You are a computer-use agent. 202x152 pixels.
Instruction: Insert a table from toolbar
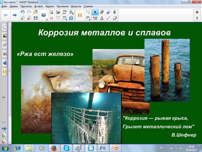pos(64,18)
